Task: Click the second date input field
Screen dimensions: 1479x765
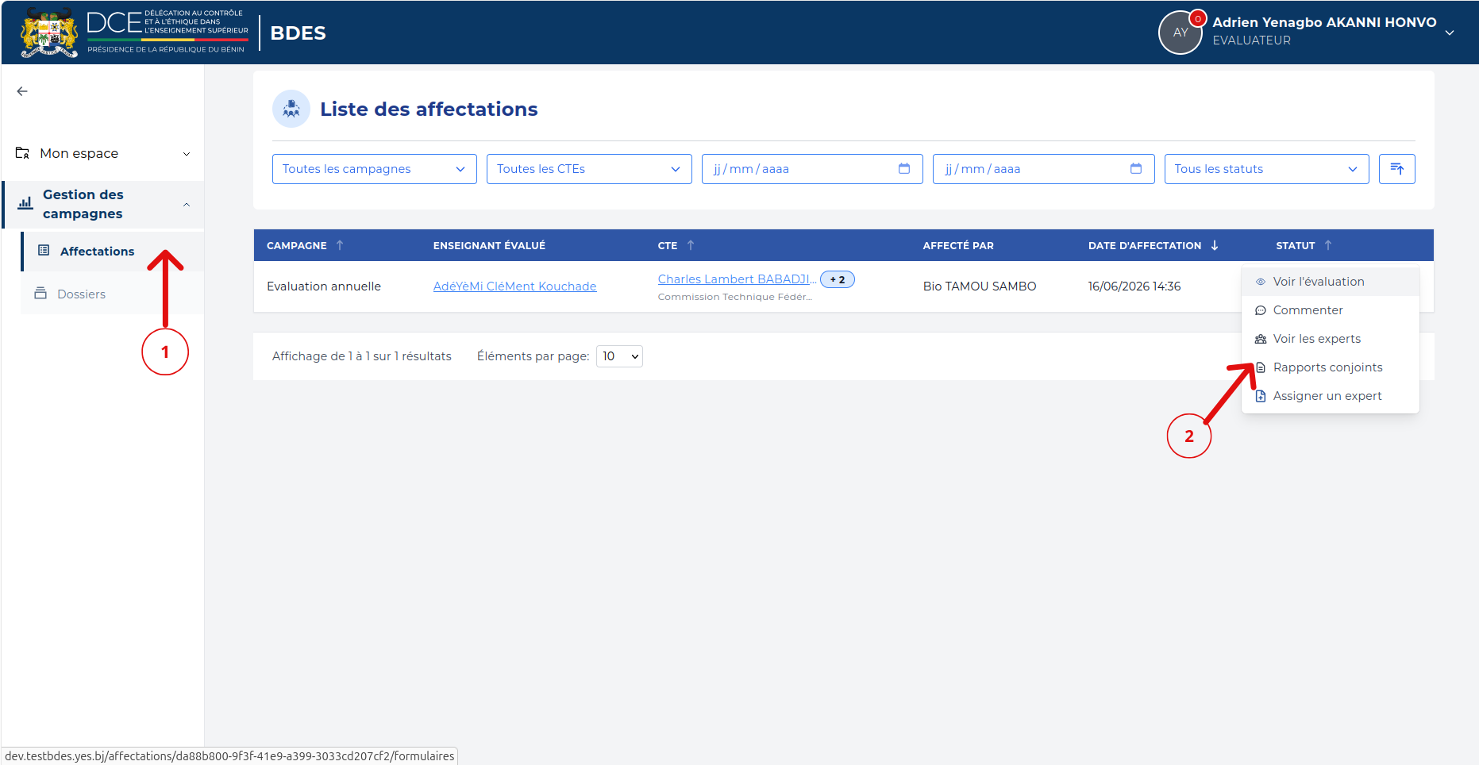Action: 1043,169
